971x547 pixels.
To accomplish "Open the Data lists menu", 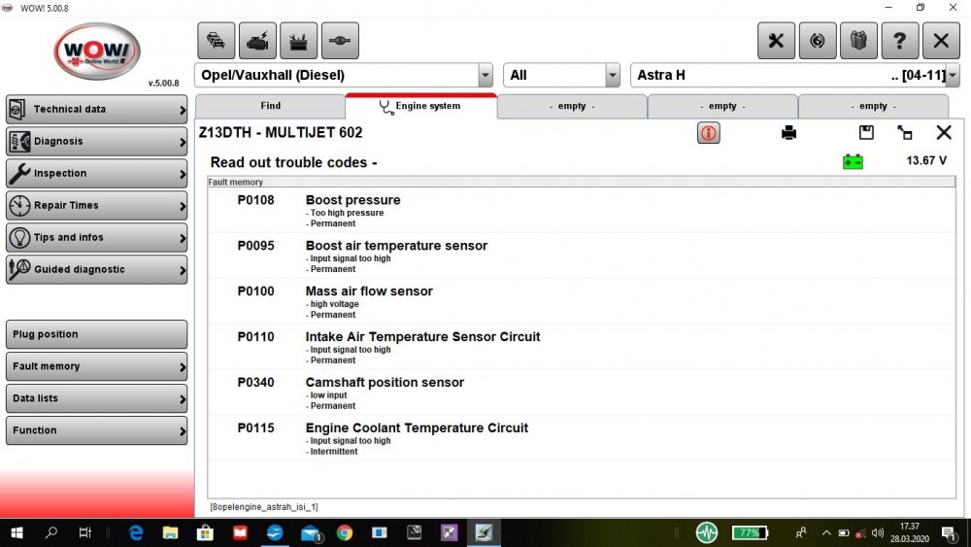I will point(96,398).
